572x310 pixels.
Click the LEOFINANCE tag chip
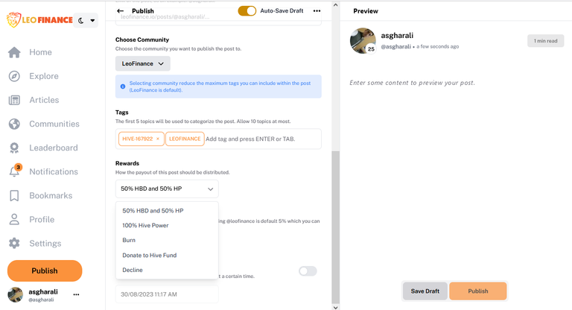tap(185, 139)
